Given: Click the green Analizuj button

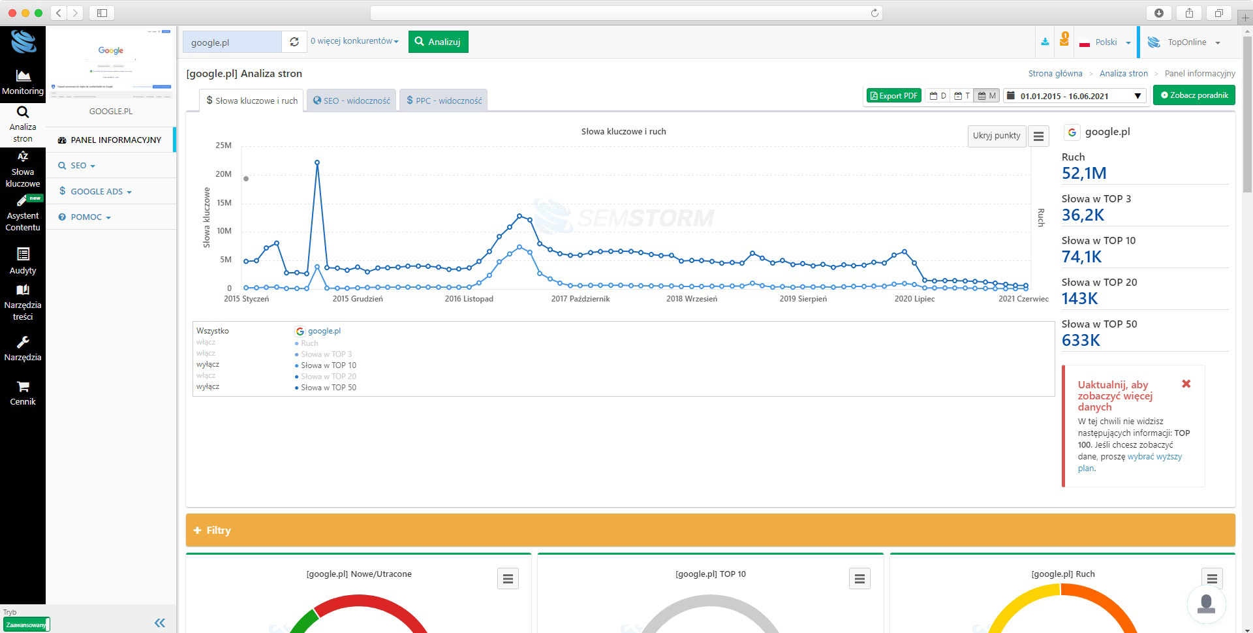Looking at the screenshot, I should point(438,42).
